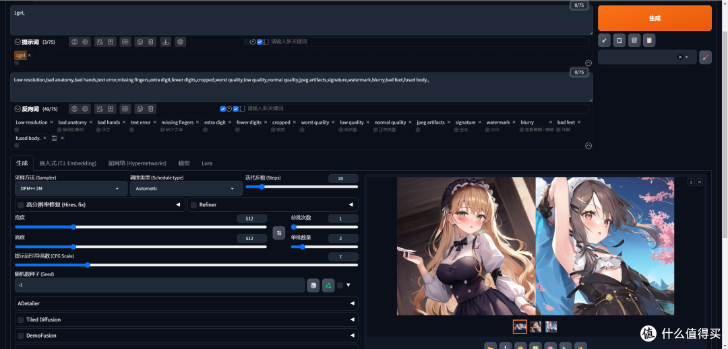The height and width of the screenshot is (349, 728).
Task: Click the paintbrush edit styles button
Action: tap(705, 57)
